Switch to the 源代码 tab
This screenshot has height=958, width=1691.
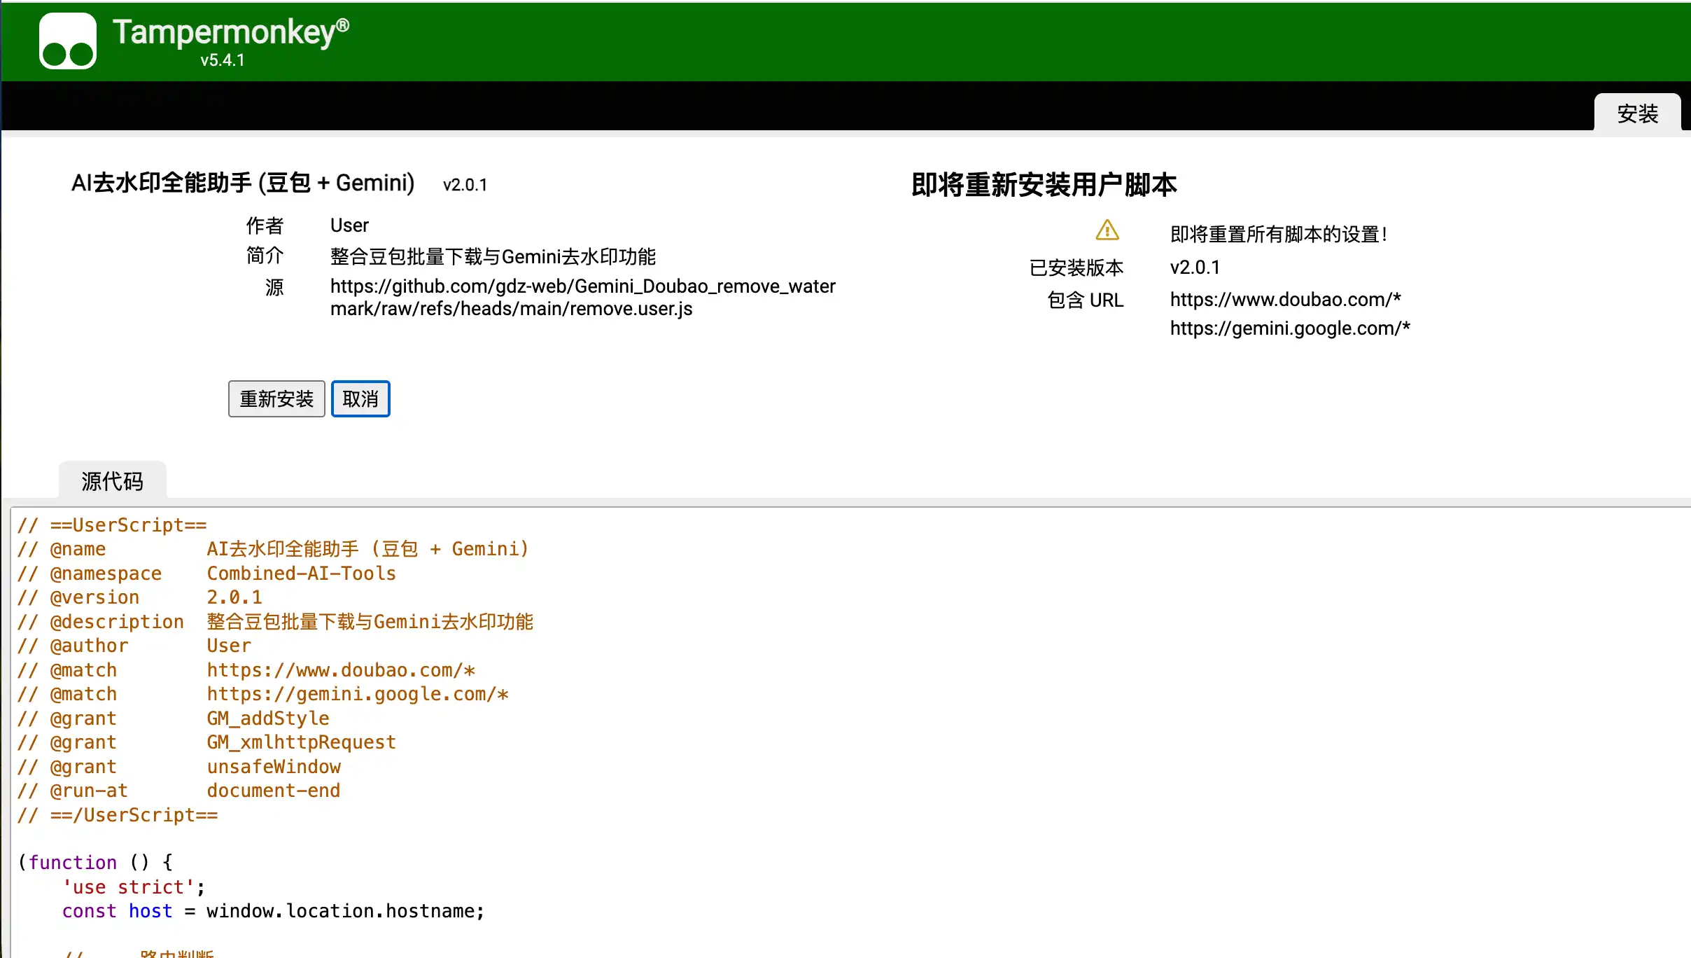click(x=113, y=481)
